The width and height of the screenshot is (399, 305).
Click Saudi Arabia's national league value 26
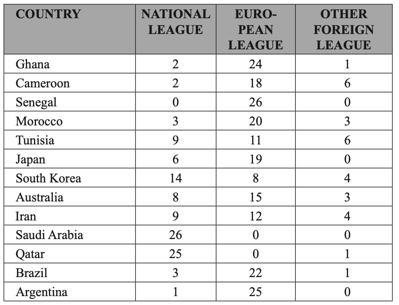point(176,235)
